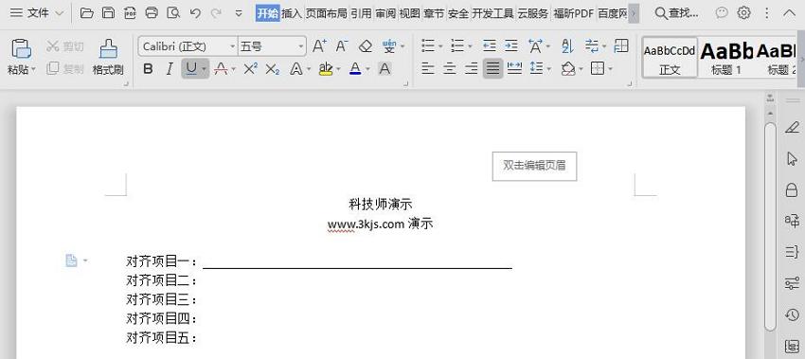This screenshot has height=359, width=805.
Task: Increase font size with A+ icon
Action: point(319,46)
